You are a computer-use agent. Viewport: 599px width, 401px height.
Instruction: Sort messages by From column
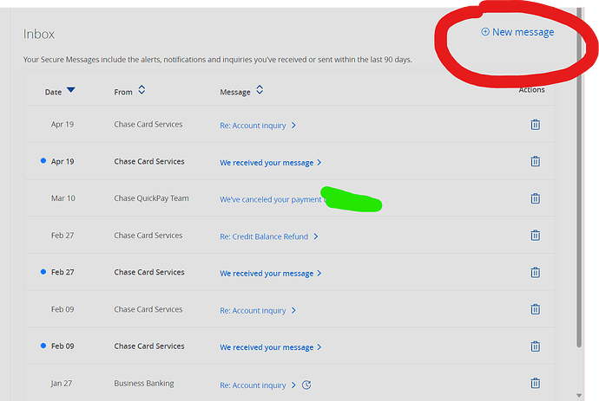point(129,91)
